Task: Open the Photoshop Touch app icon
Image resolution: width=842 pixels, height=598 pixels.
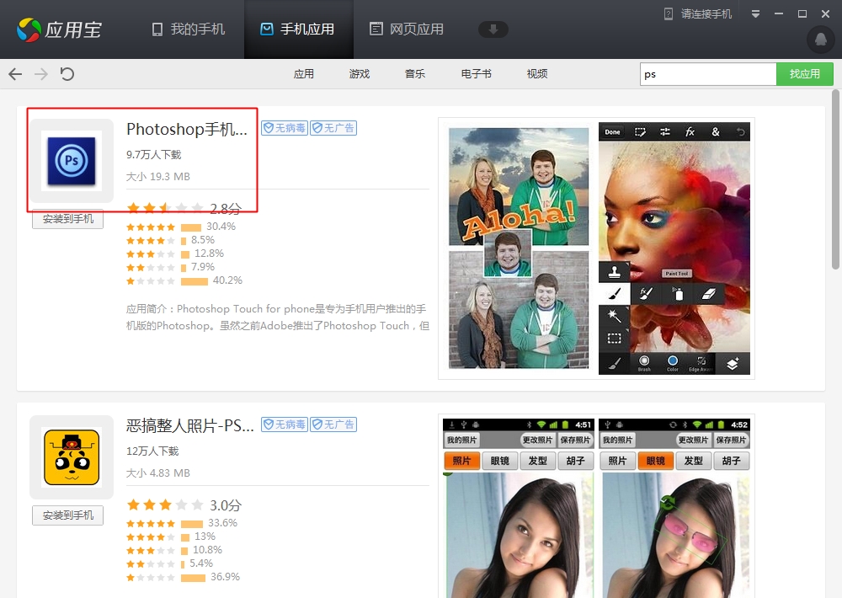Action: pyautogui.click(x=72, y=161)
